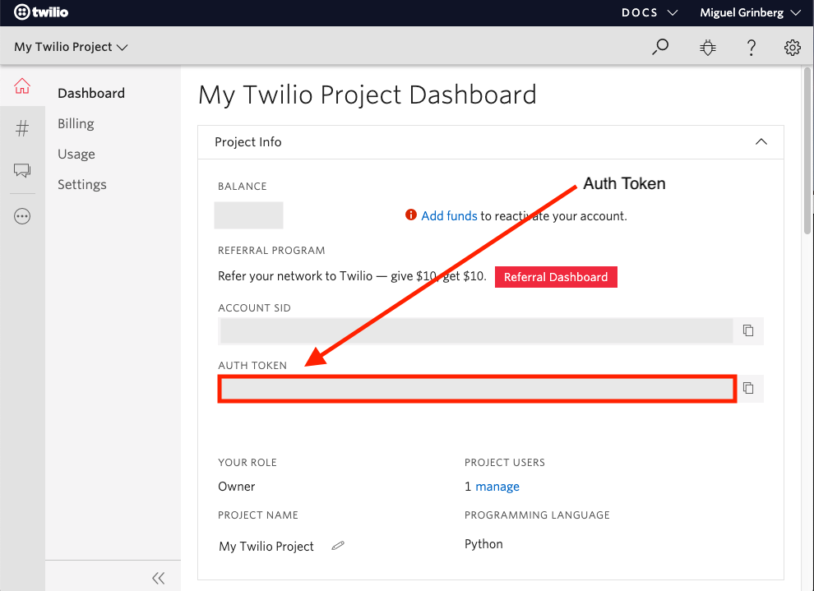Click the Account SID field

tap(477, 331)
